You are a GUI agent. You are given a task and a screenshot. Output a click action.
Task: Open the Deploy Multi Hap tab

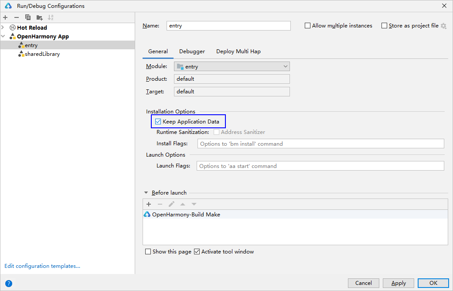point(238,51)
